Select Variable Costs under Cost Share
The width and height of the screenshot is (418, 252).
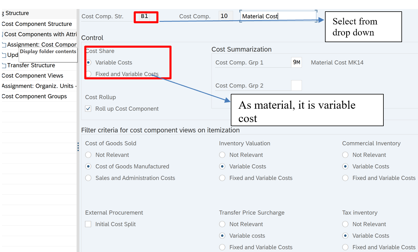[89, 62]
